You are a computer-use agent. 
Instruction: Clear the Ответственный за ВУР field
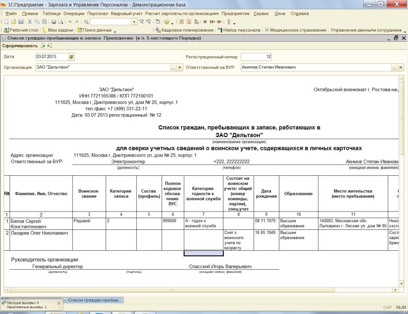point(401,68)
